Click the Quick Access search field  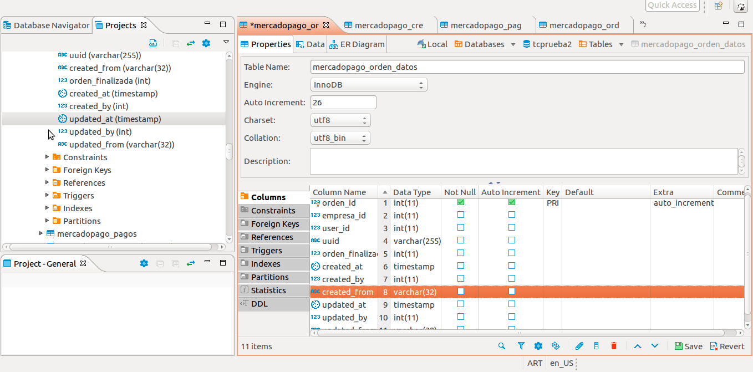click(x=672, y=6)
